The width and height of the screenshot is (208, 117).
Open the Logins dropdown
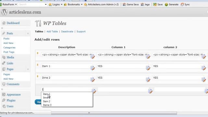pyautogui.click(x=56, y=4)
